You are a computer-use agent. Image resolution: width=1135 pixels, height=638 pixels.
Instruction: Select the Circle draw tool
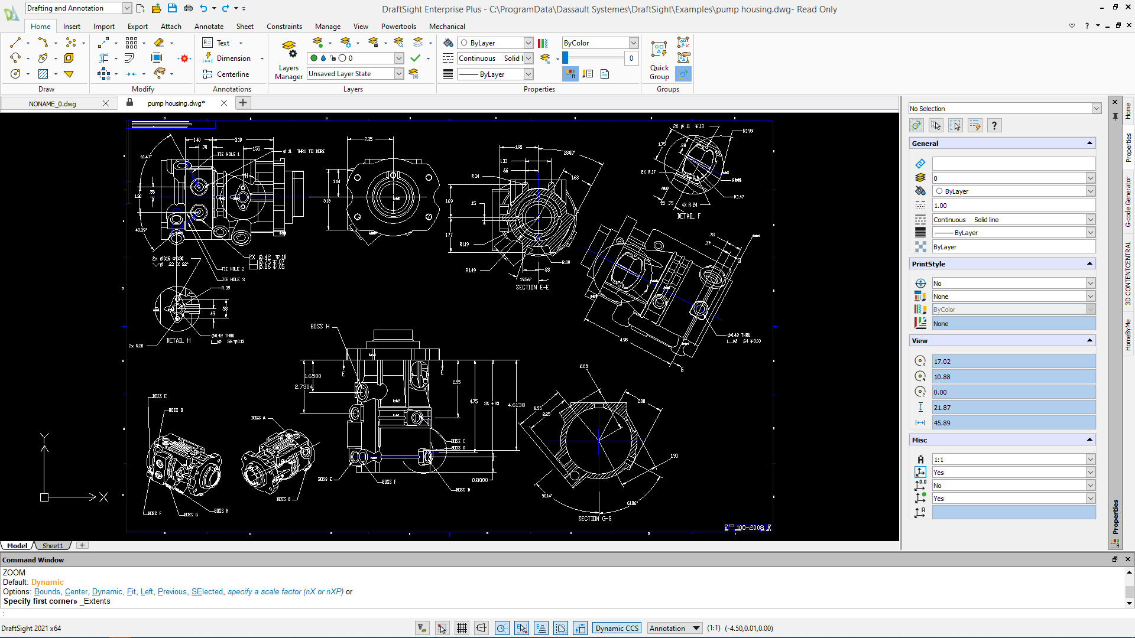[15, 74]
